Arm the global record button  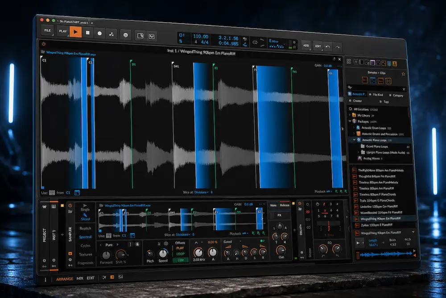pyautogui.click(x=99, y=34)
